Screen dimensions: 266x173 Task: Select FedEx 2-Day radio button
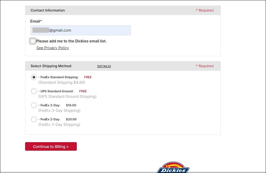pos(34,119)
